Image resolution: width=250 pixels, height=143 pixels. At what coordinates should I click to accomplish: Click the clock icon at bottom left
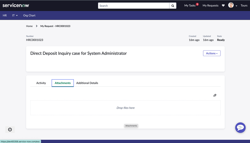pyautogui.click(x=10, y=129)
